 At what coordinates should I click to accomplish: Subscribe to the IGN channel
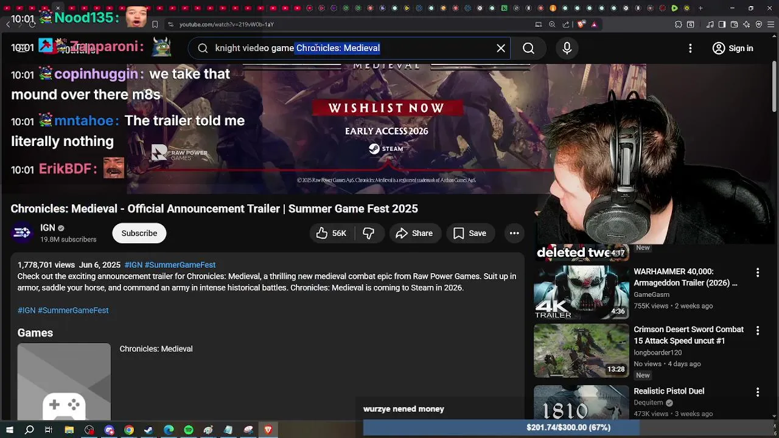tap(139, 233)
